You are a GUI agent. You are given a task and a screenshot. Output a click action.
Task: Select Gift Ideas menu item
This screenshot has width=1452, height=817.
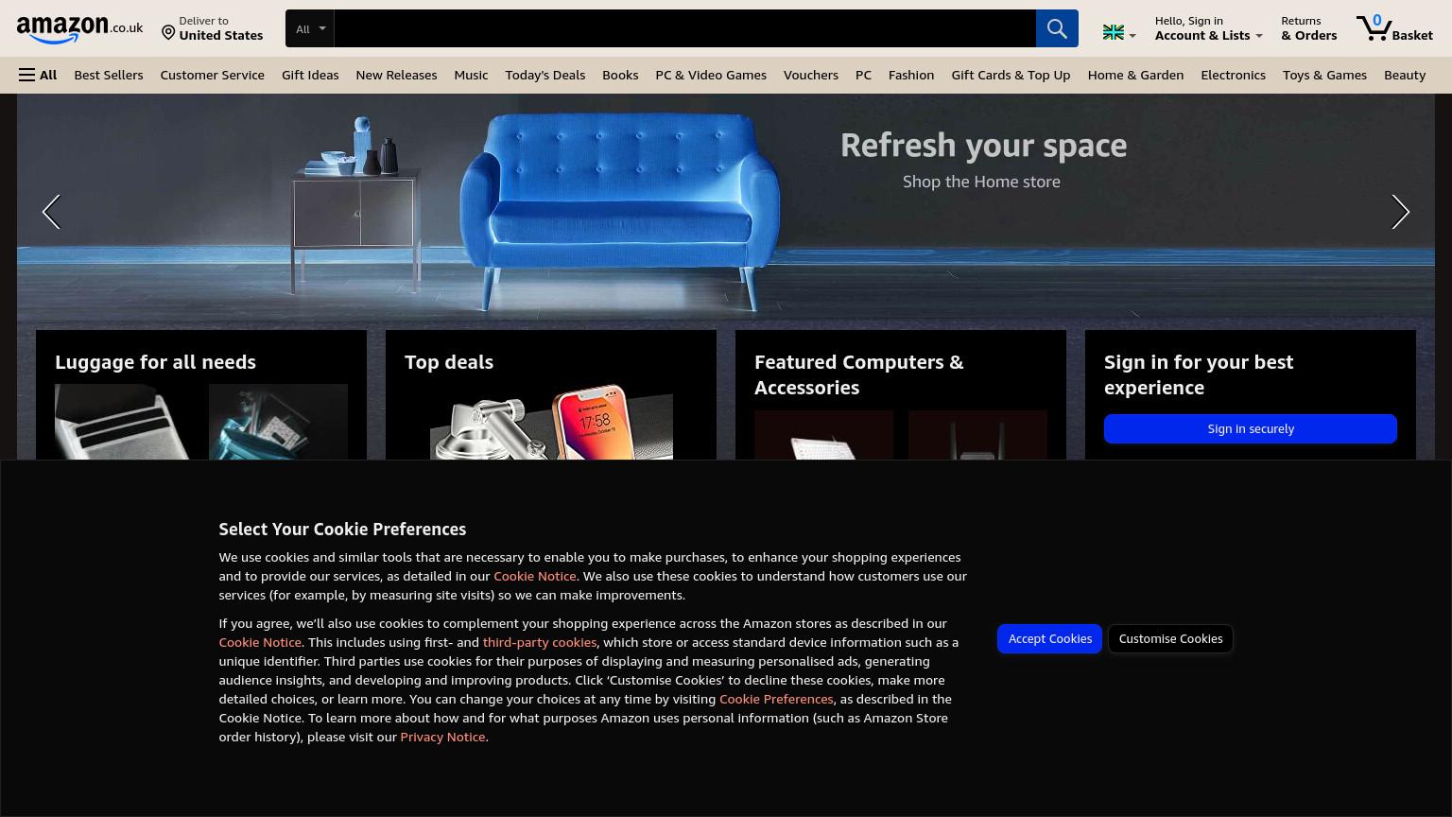click(310, 75)
